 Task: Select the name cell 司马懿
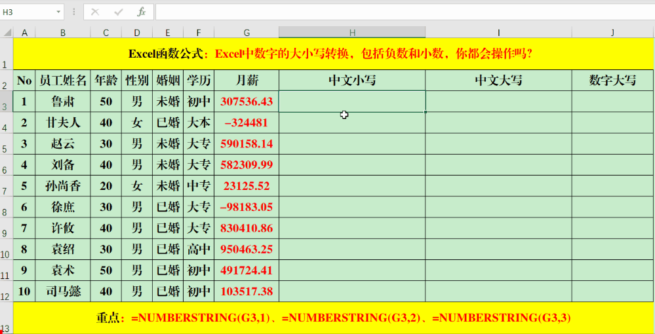[x=63, y=291]
